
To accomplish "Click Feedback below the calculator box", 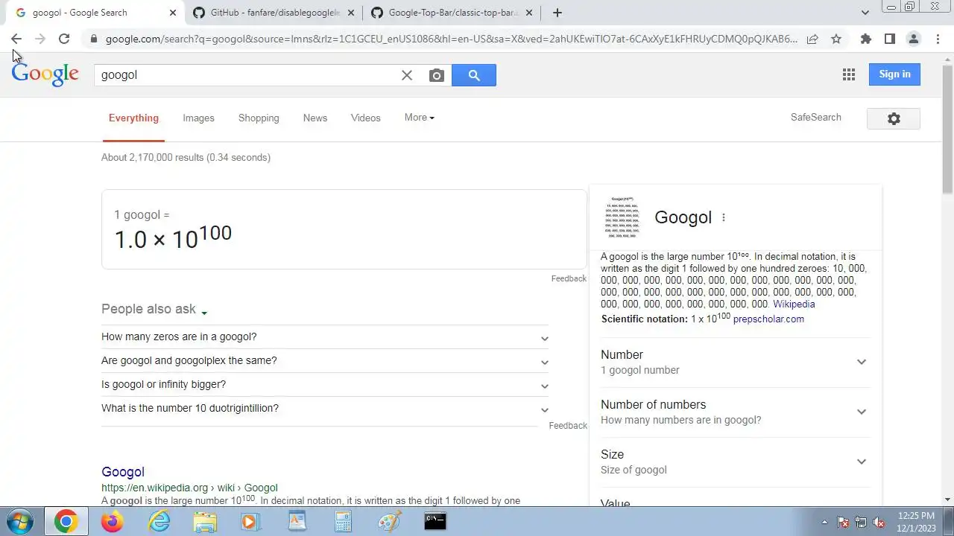I will pos(569,278).
